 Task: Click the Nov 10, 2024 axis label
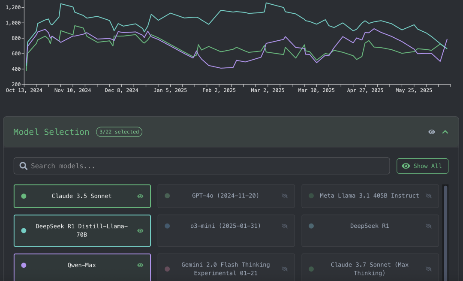click(72, 91)
